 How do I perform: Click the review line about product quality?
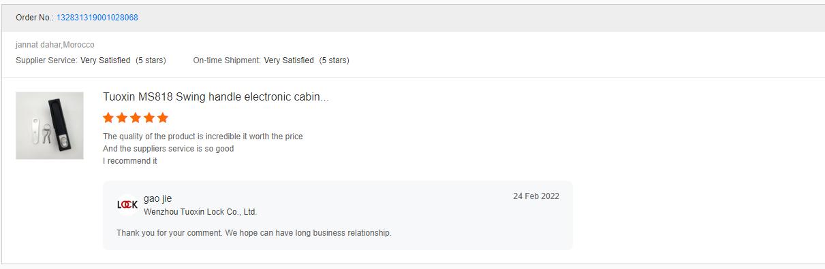[203, 137]
